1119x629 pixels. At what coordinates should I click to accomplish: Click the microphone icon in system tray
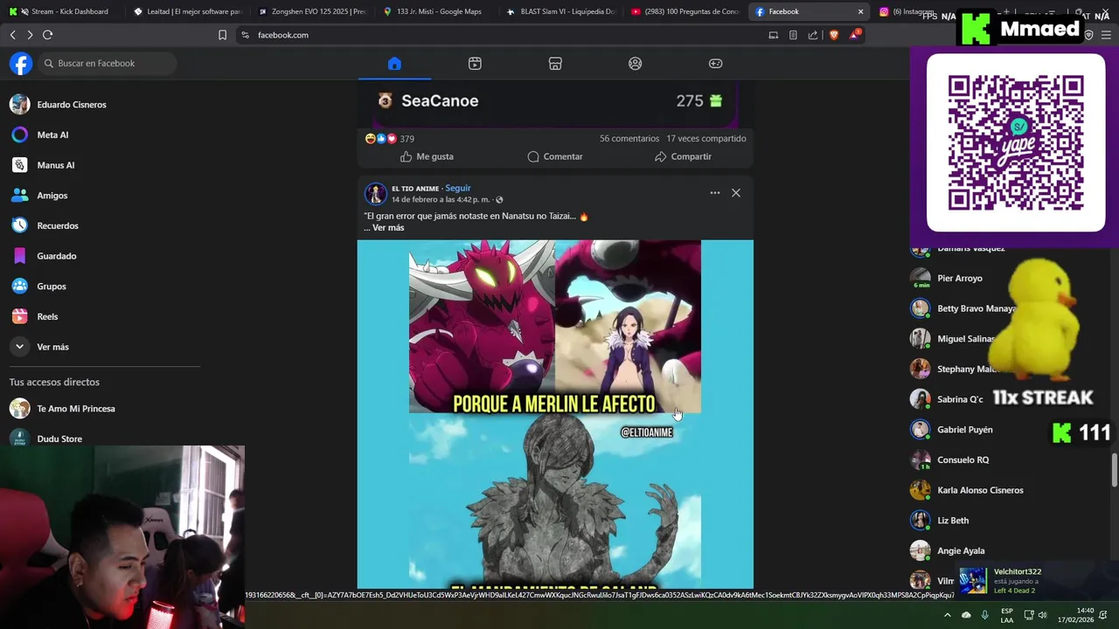(985, 615)
